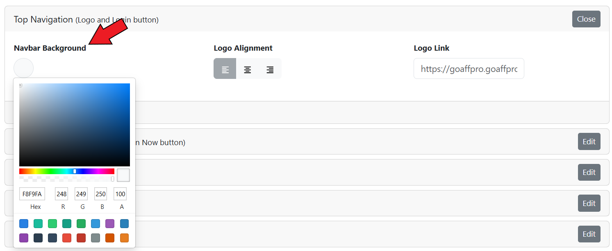Image resolution: width=612 pixels, height=251 pixels.
Task: Center-align the logo
Action: pyautogui.click(x=248, y=69)
